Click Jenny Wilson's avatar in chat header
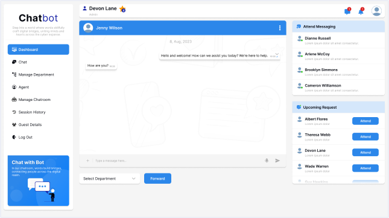This screenshot has height=218, width=389. click(x=88, y=28)
